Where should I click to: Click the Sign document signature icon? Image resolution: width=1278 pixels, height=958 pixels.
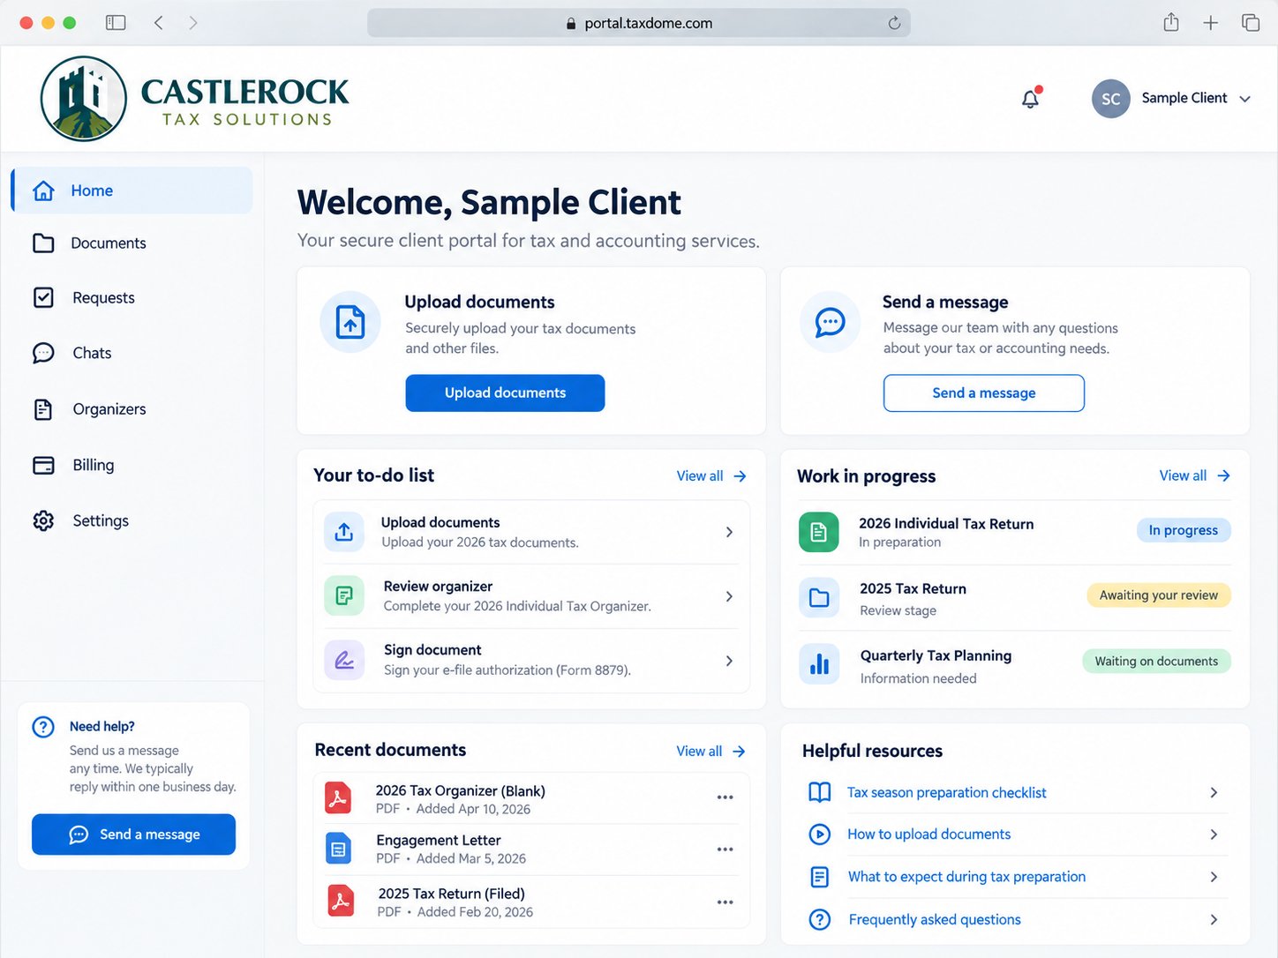pyautogui.click(x=344, y=660)
